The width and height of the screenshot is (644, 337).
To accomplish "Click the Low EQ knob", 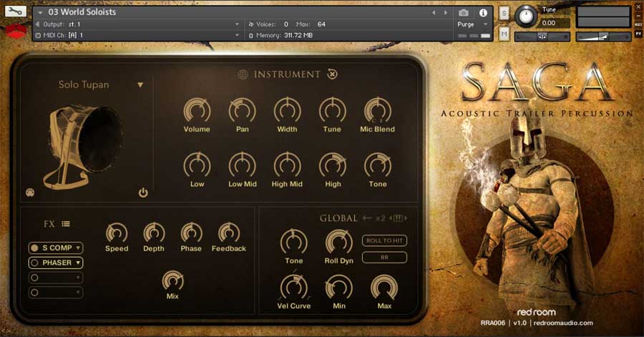I will [197, 165].
